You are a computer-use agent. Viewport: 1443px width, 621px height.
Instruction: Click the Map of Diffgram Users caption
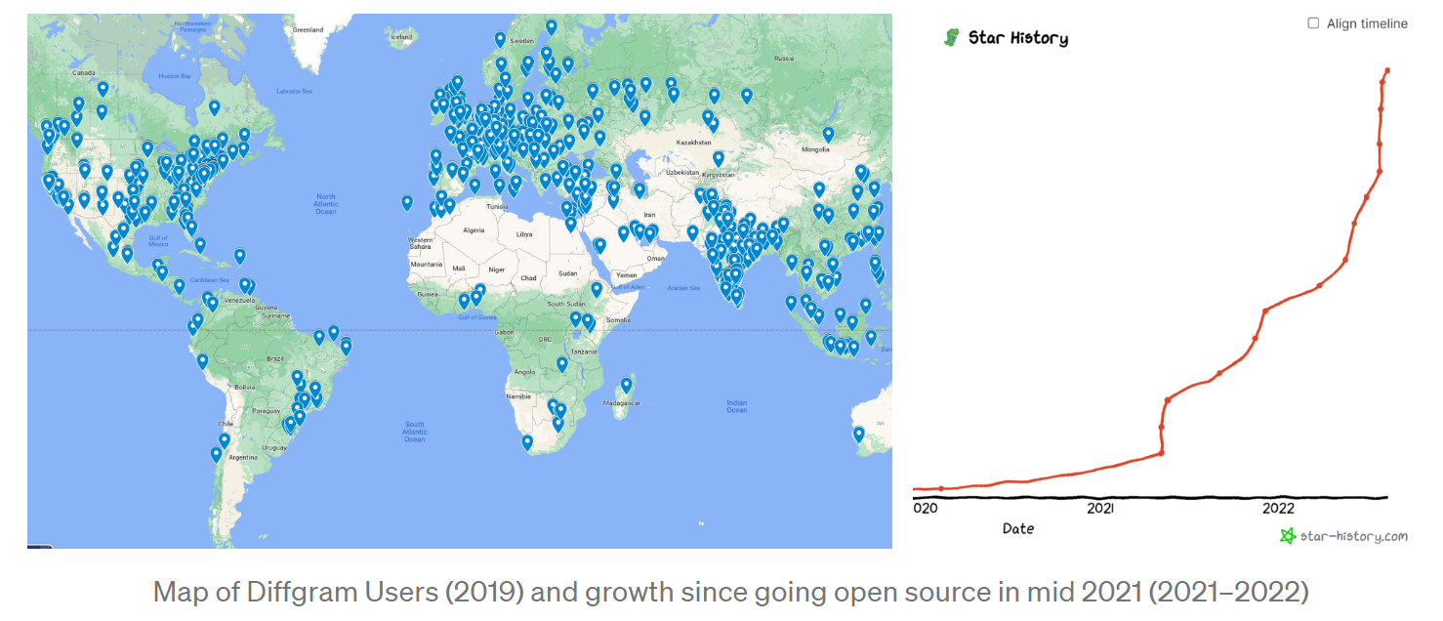pos(730,592)
